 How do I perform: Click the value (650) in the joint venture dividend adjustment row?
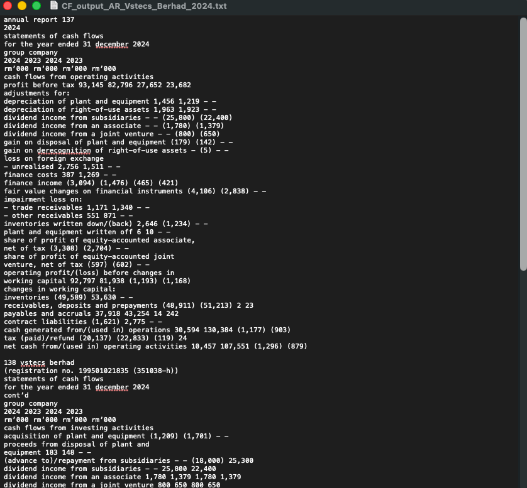(x=209, y=134)
